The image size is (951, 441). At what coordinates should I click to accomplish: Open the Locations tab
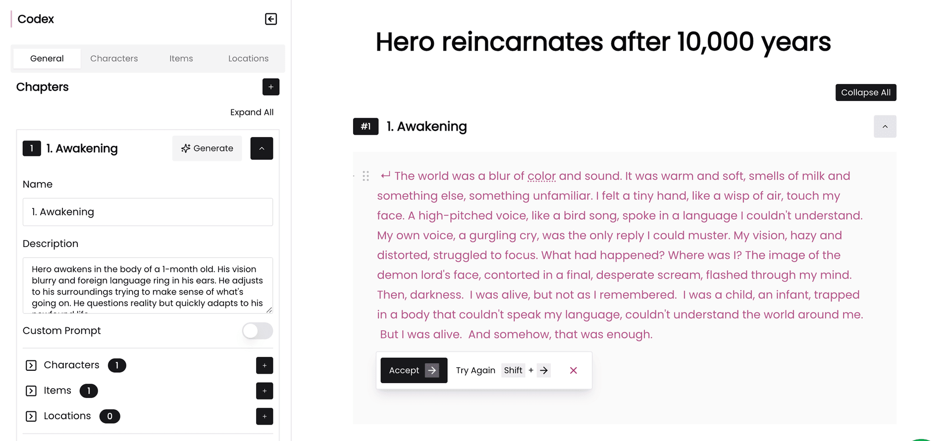(x=248, y=58)
